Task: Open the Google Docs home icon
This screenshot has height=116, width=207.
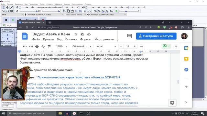Action: 25,36
